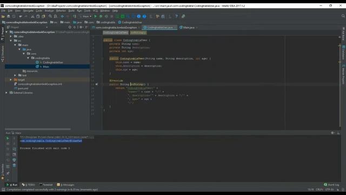The height and width of the screenshot is (195, 346).
Task: Click the Open folder toolbar icon
Action: coord(3,16)
